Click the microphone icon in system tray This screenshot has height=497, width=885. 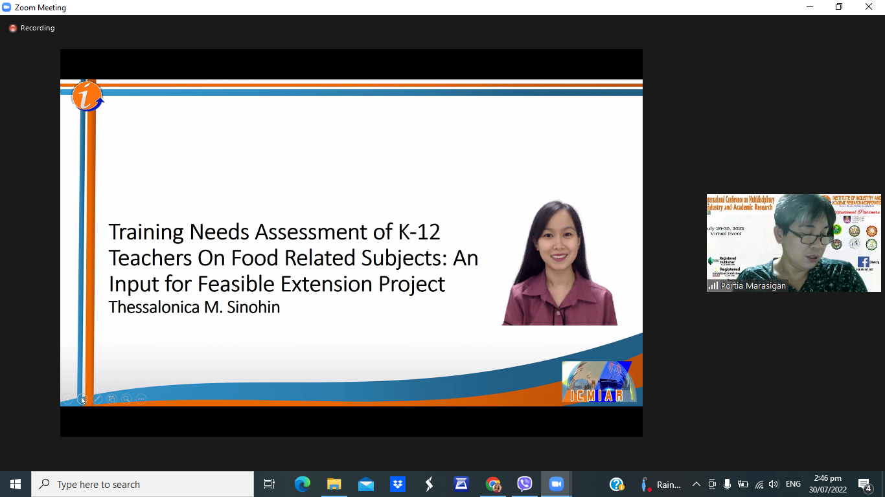[727, 484]
